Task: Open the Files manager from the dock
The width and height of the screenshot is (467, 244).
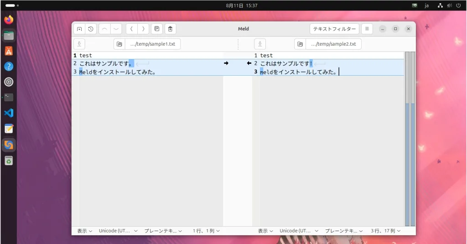Action: (9, 36)
